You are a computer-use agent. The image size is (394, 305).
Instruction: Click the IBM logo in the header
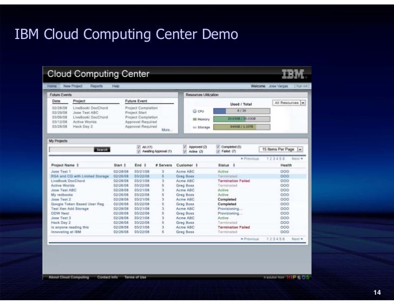click(293, 74)
